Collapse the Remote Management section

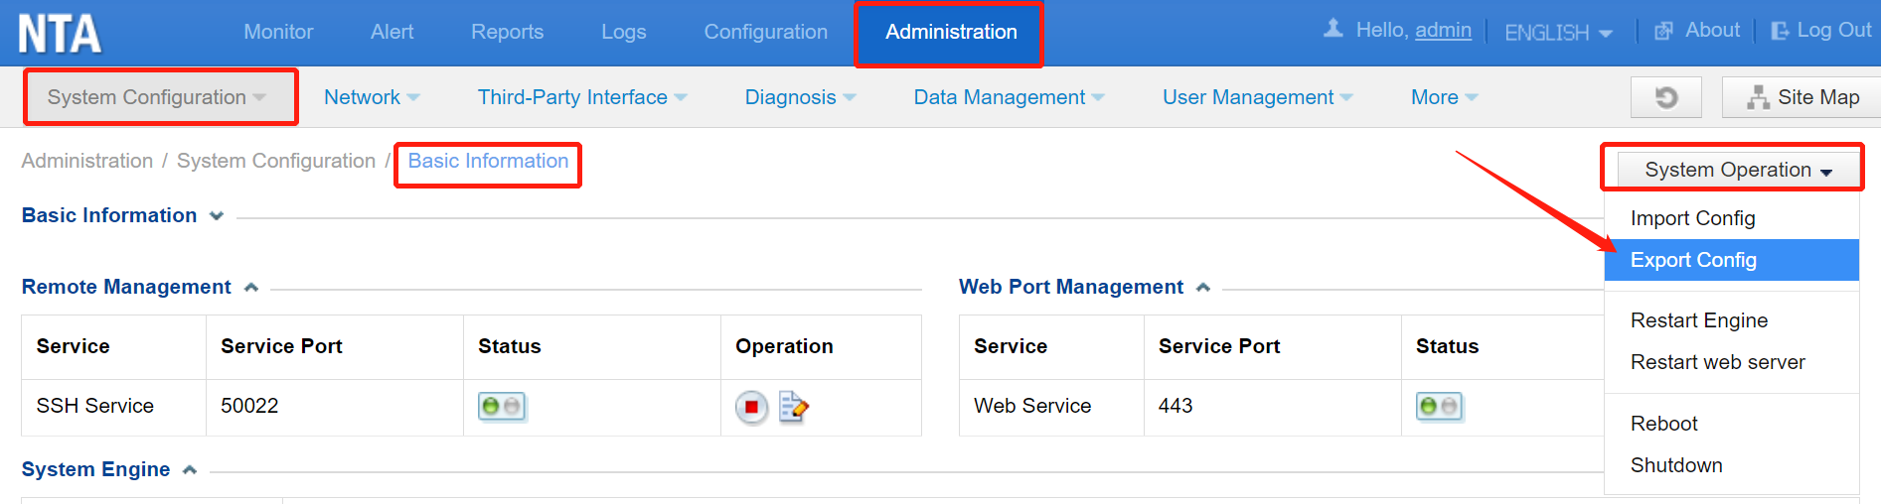point(251,288)
